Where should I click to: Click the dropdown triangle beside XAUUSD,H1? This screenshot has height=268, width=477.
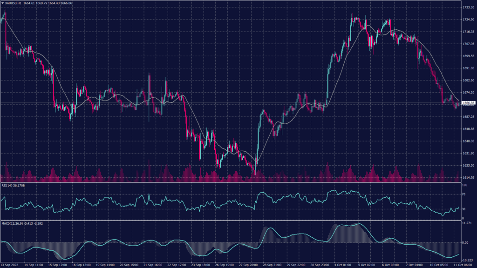pos(2,4)
